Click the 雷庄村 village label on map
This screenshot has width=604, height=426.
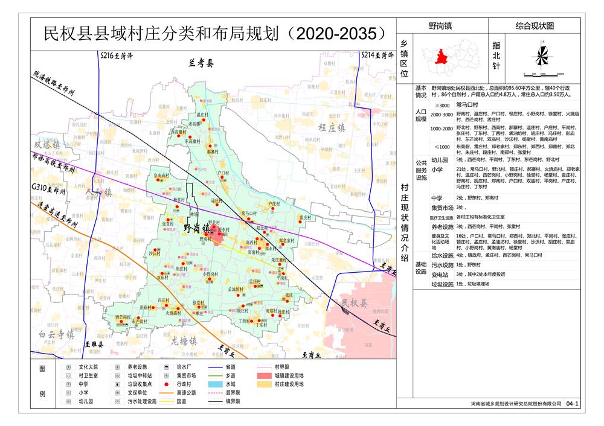[305, 218]
